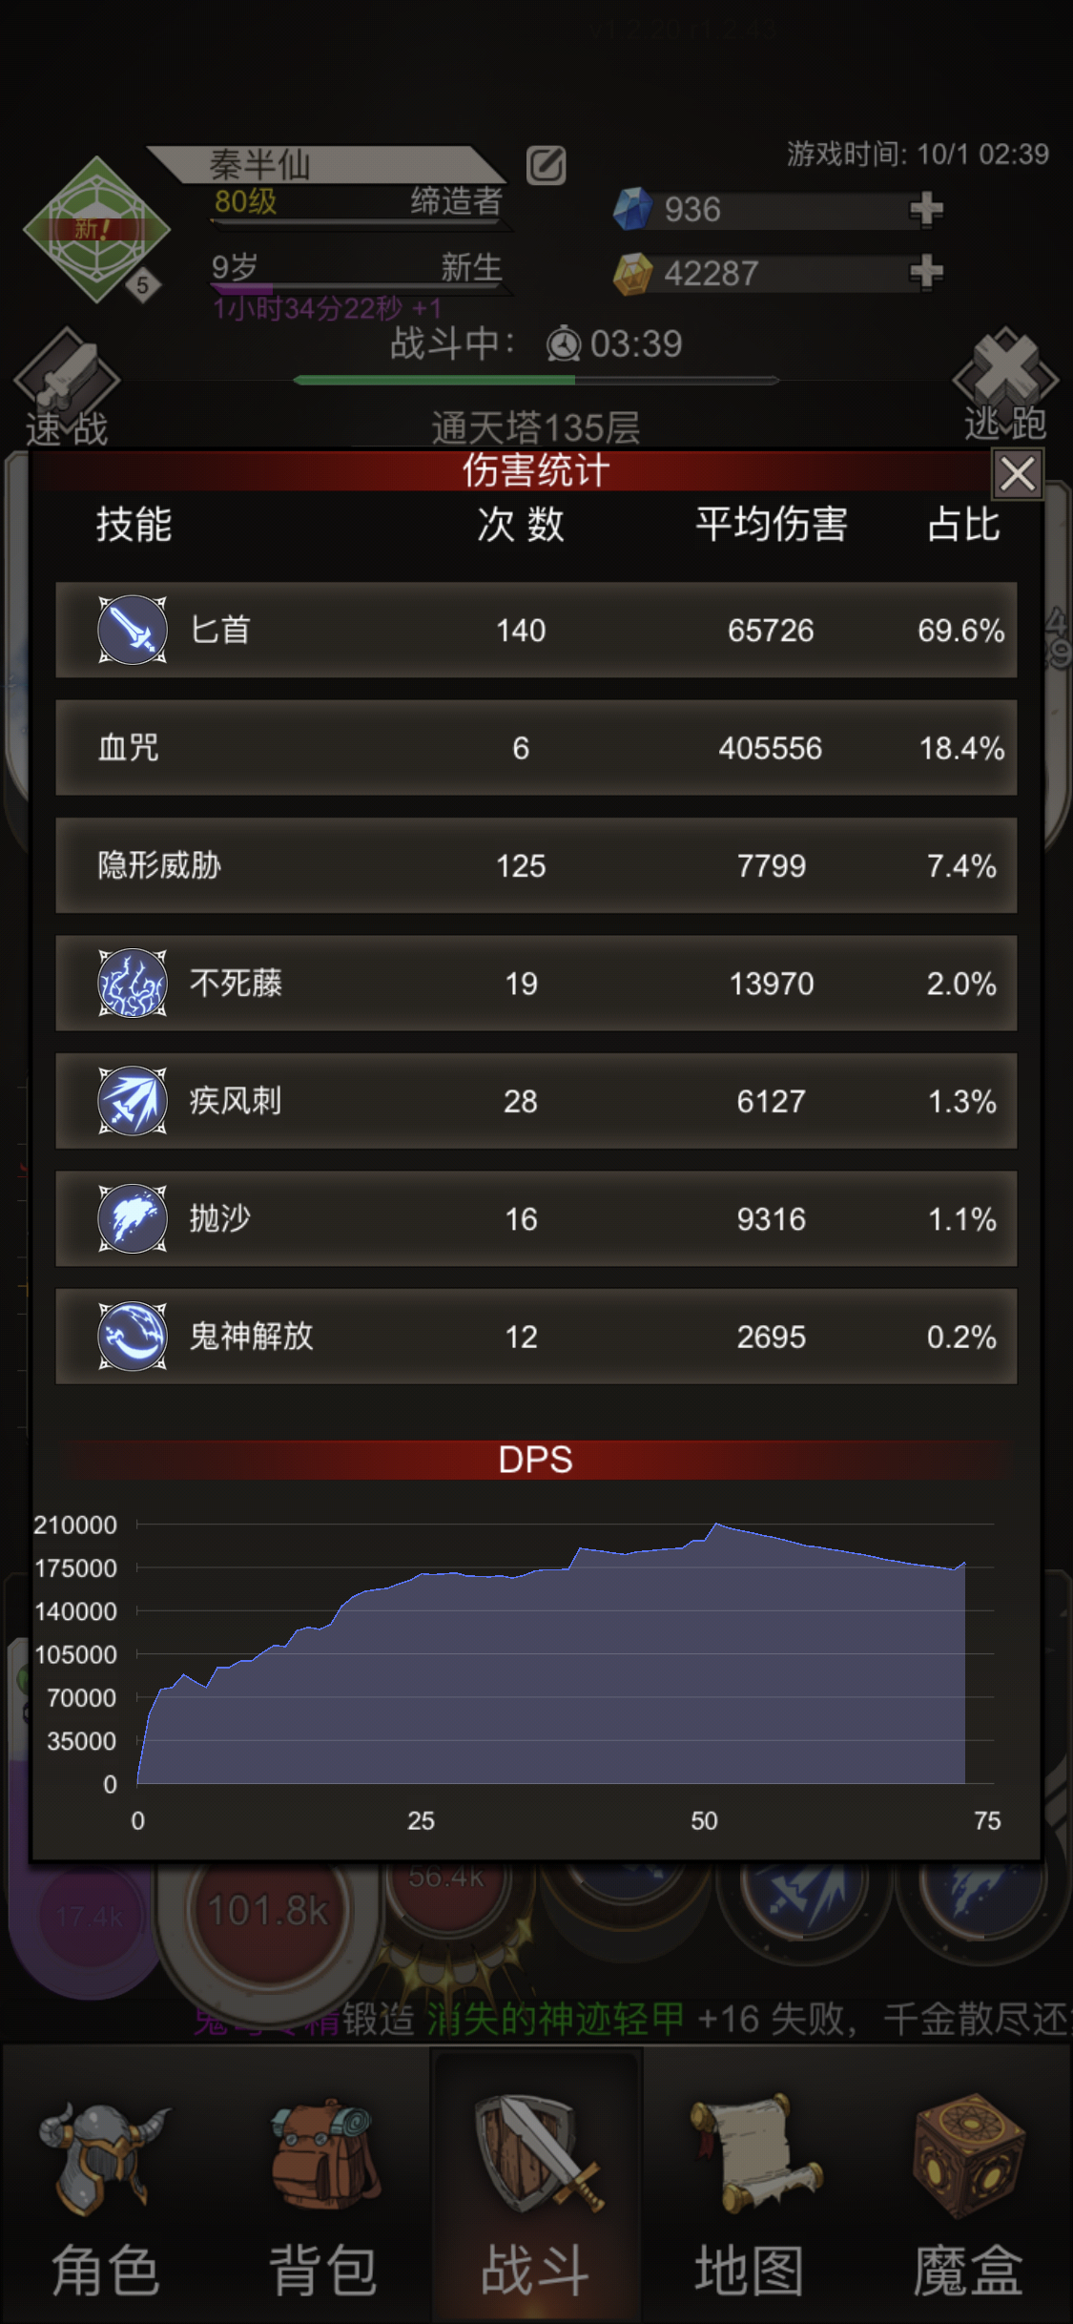Select the 战斗 battle tab

537,2185
